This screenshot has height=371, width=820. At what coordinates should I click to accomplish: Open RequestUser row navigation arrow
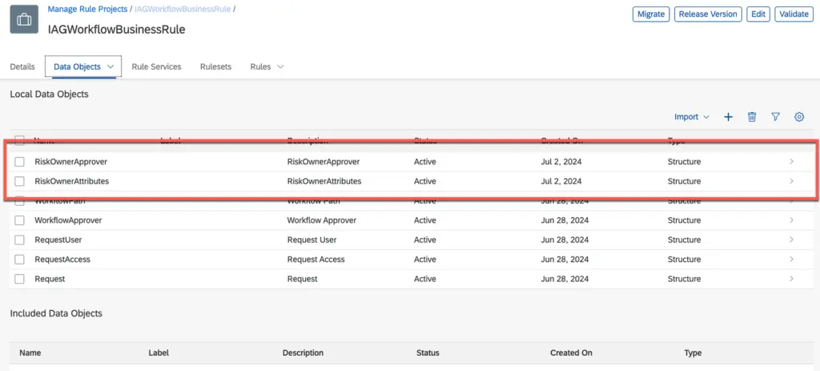pos(791,240)
